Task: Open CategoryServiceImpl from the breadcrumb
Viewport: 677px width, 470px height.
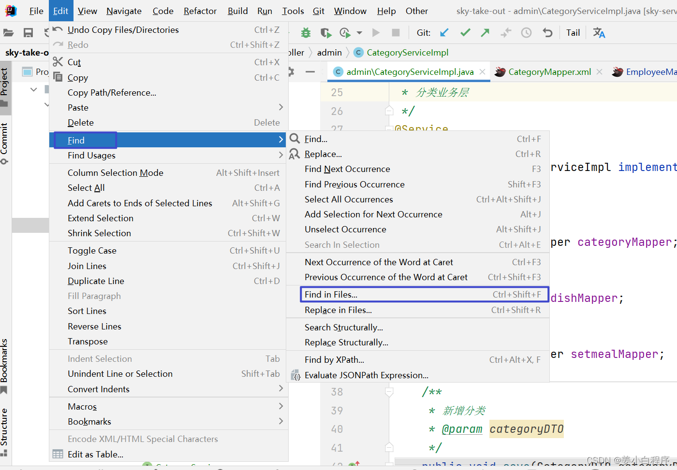Action: coord(409,53)
